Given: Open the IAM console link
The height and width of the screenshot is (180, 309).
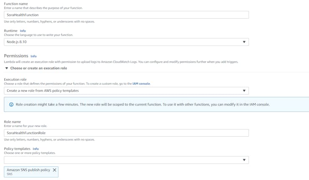Looking at the screenshot, I should click(141, 84).
